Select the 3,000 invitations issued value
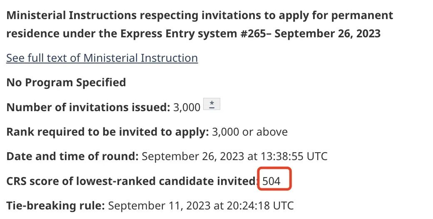The image size is (433, 219). click(x=187, y=107)
